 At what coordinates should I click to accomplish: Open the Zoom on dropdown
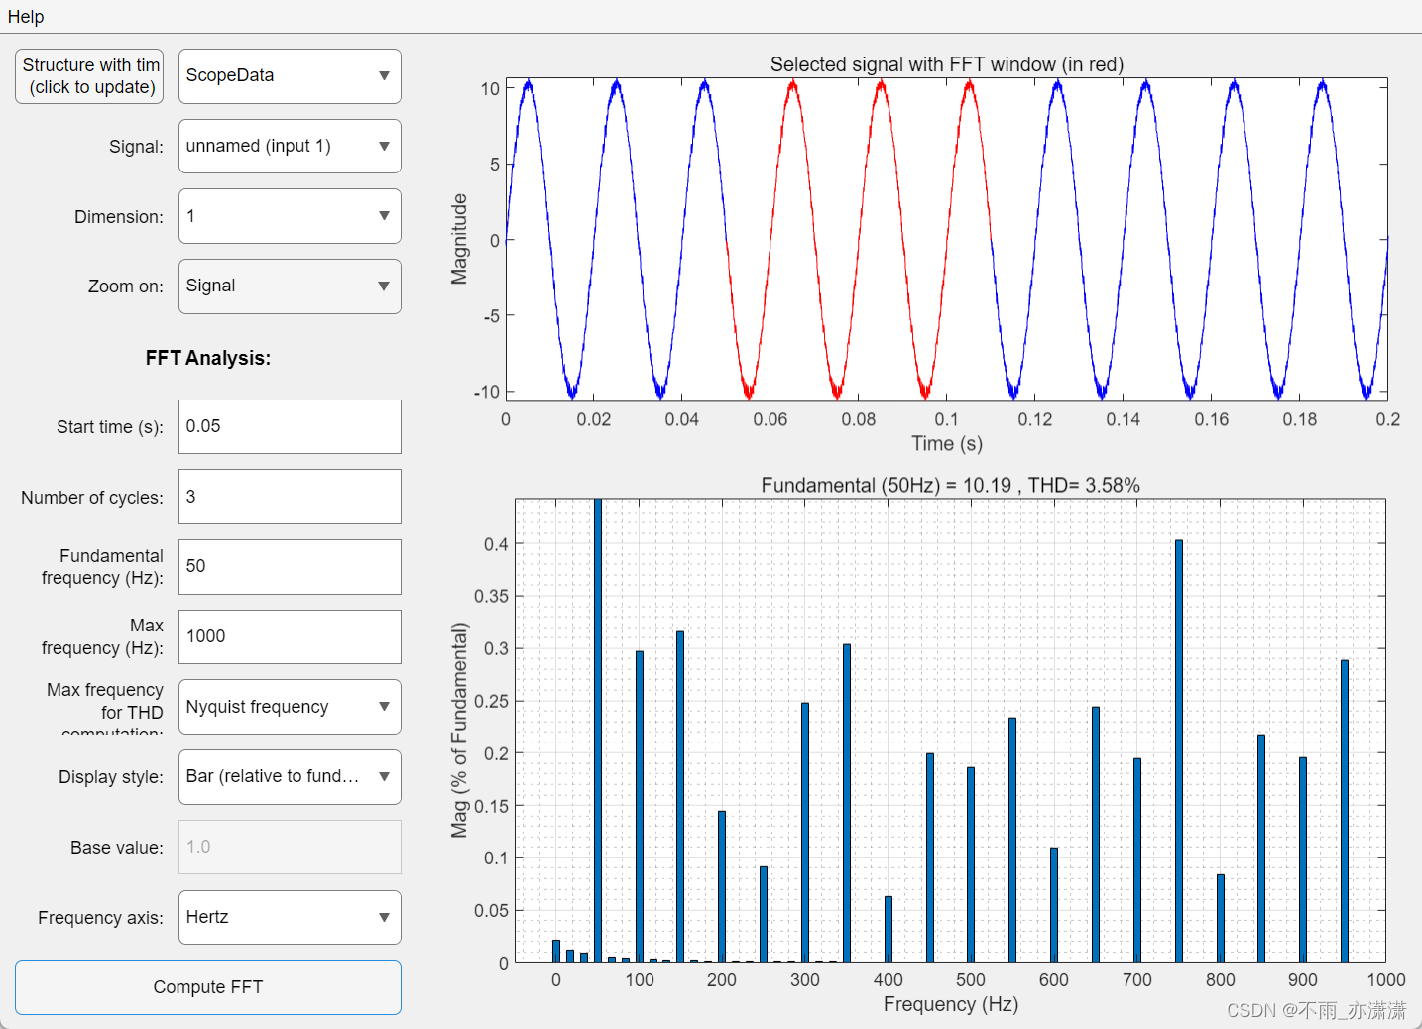point(290,286)
